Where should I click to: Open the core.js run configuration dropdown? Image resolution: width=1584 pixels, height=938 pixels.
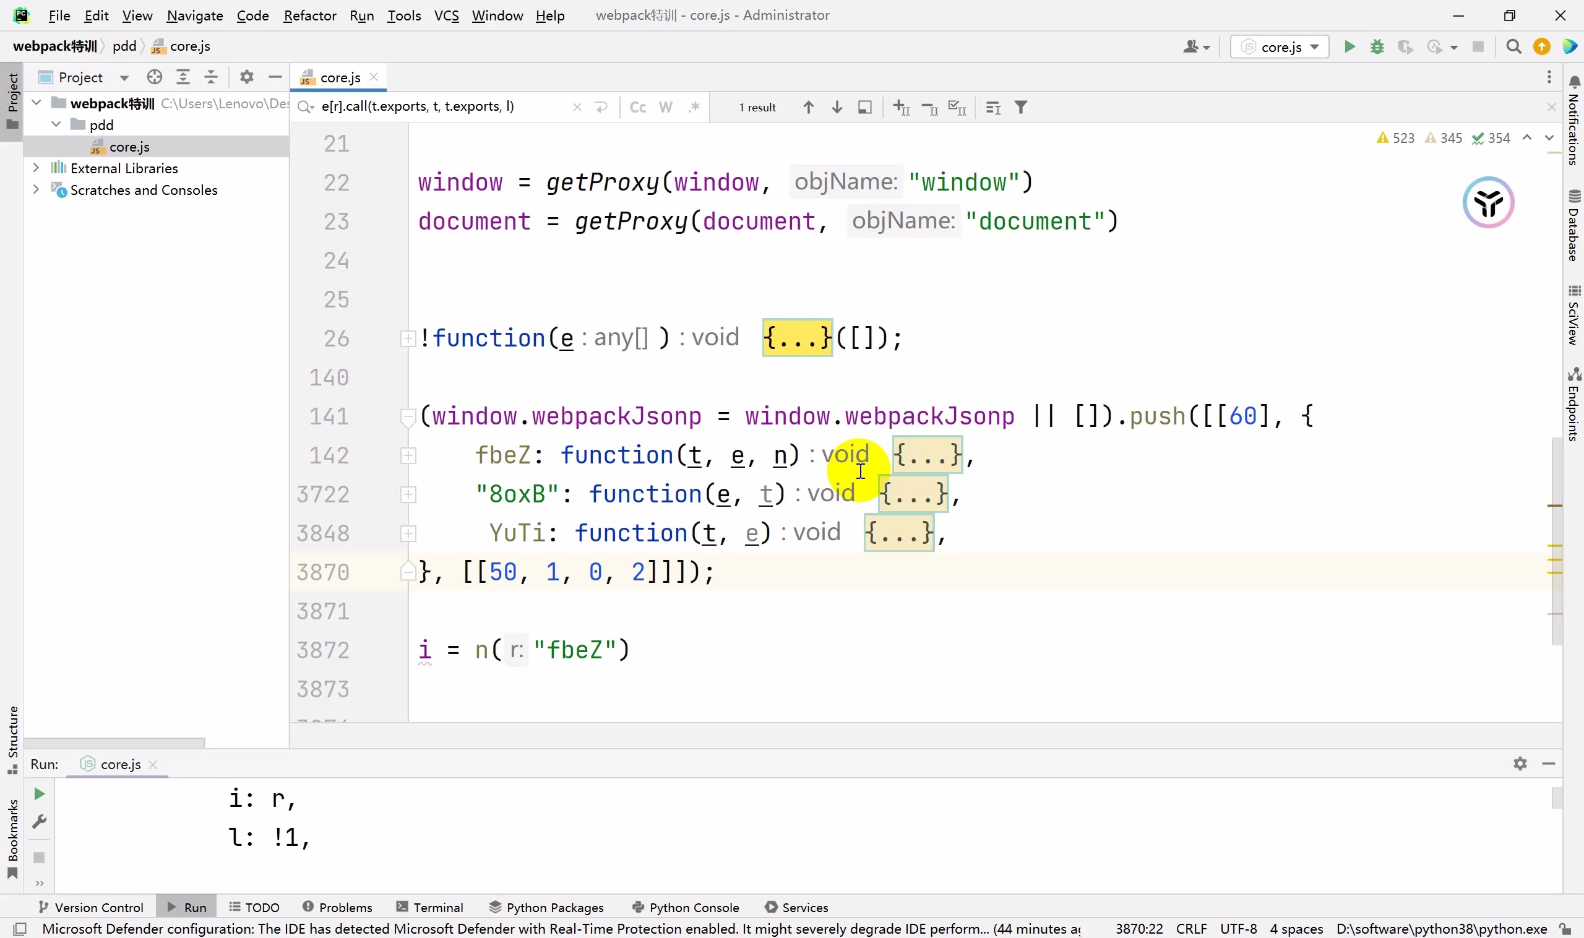tap(1280, 47)
